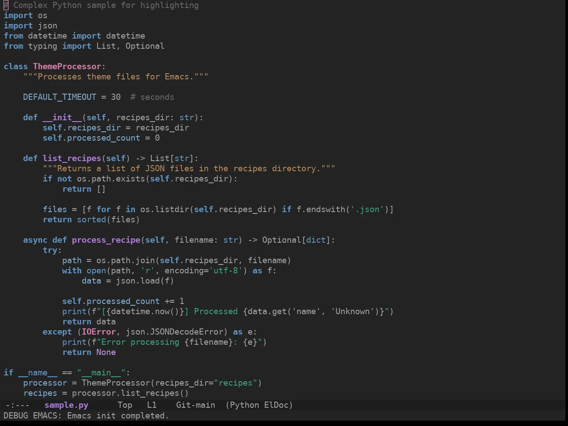Click the Python major mode label
568x426 pixels.
(245, 405)
